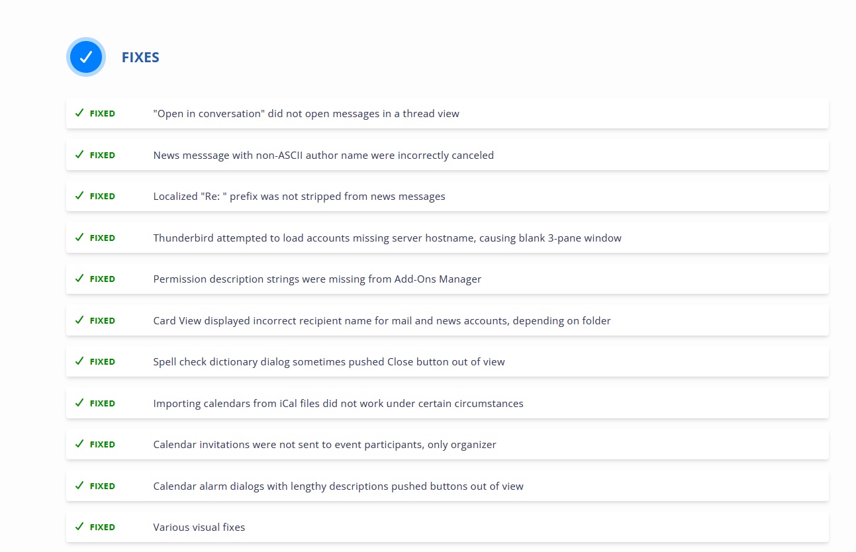The image size is (856, 552).
Task: Click FIXED label on iCal import row
Action: pos(103,403)
